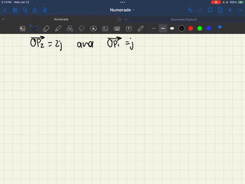This screenshot has width=245, height=184.
Task: Switch to the Numerade tab
Action: 61,19
